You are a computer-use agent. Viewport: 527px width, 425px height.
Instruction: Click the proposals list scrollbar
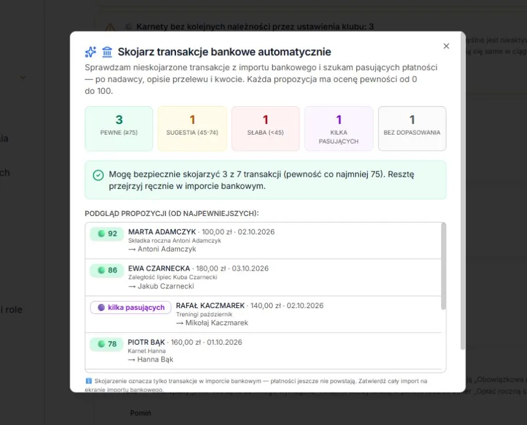pyautogui.click(x=443, y=266)
